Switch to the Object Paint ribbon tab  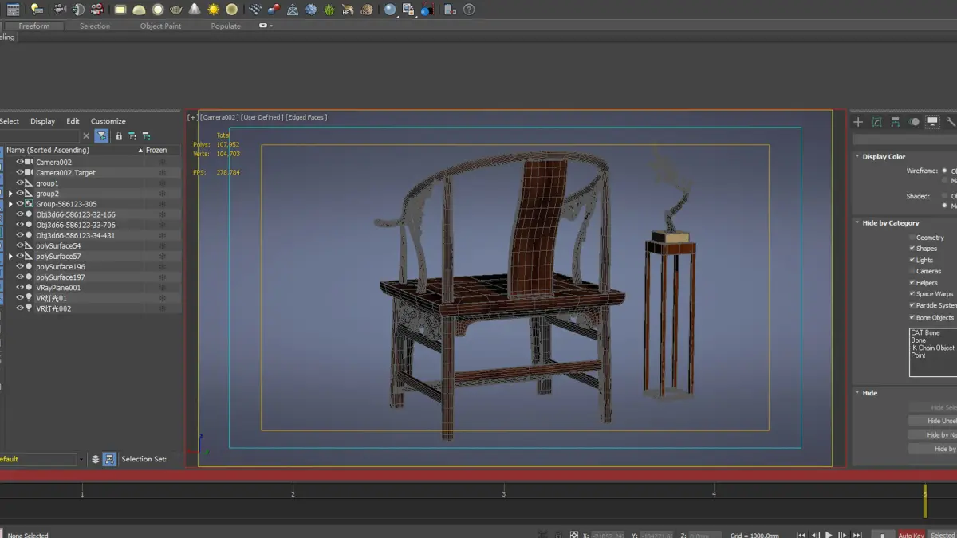[160, 26]
